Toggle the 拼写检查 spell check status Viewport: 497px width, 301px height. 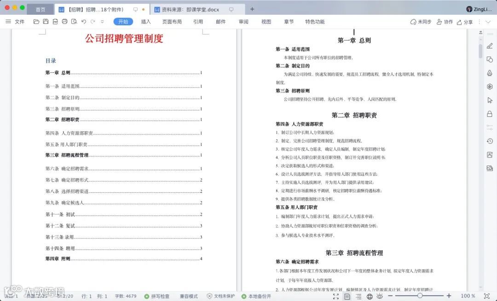coord(157,296)
